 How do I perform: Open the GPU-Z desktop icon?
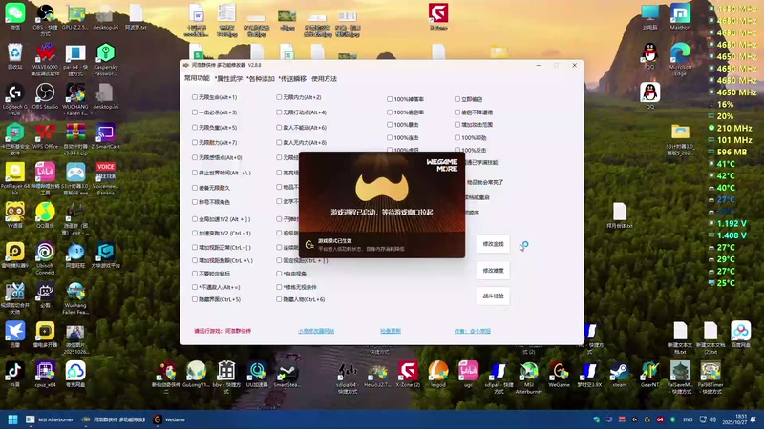click(75, 16)
